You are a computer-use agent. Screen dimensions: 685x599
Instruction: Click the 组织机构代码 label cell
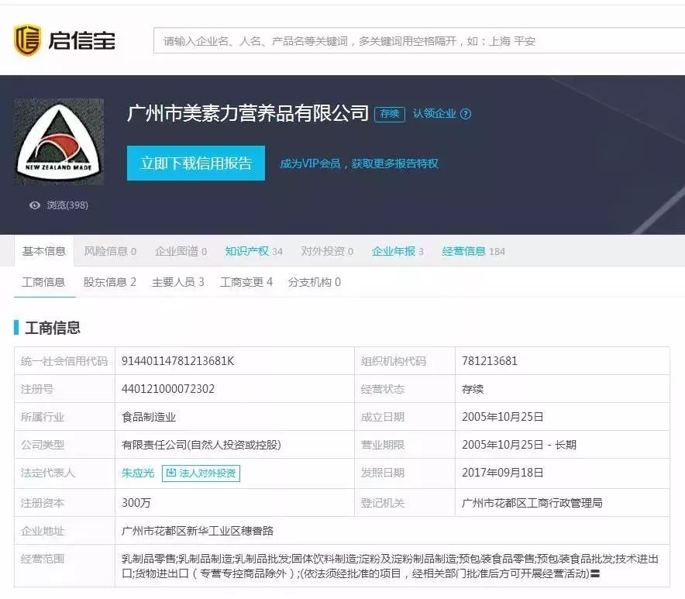click(x=404, y=361)
